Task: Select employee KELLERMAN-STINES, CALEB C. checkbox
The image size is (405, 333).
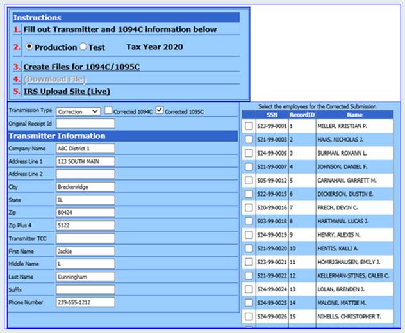Action: pyautogui.click(x=249, y=276)
